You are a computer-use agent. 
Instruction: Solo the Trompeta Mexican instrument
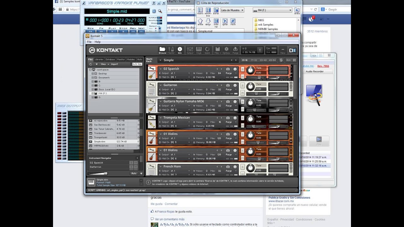click(x=242, y=118)
